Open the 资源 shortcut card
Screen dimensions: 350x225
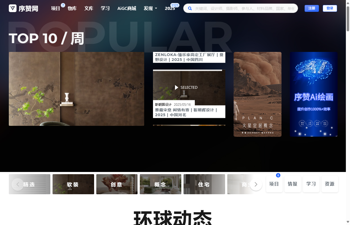point(329,184)
